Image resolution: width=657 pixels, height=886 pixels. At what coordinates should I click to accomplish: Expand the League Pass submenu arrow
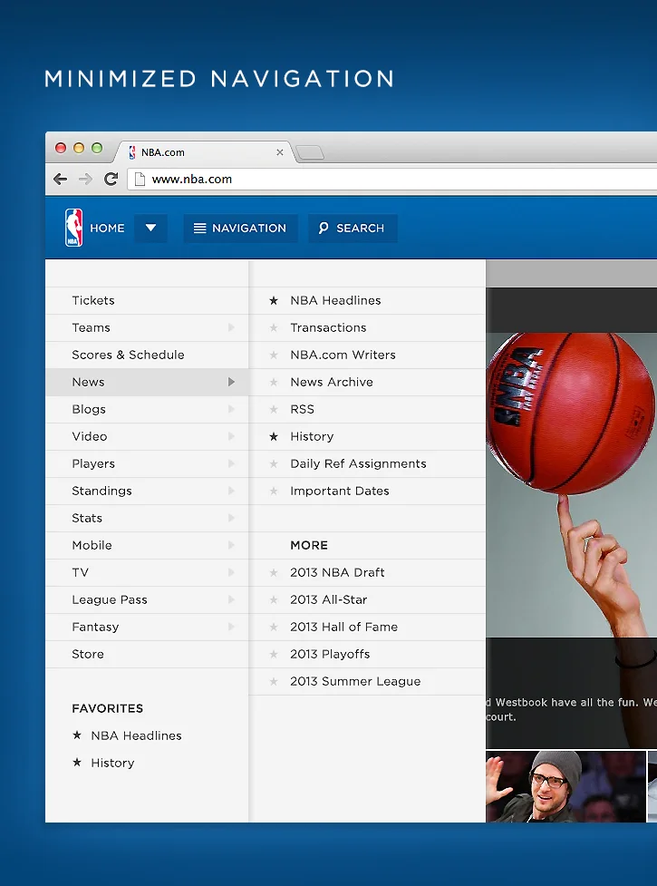coord(231,599)
